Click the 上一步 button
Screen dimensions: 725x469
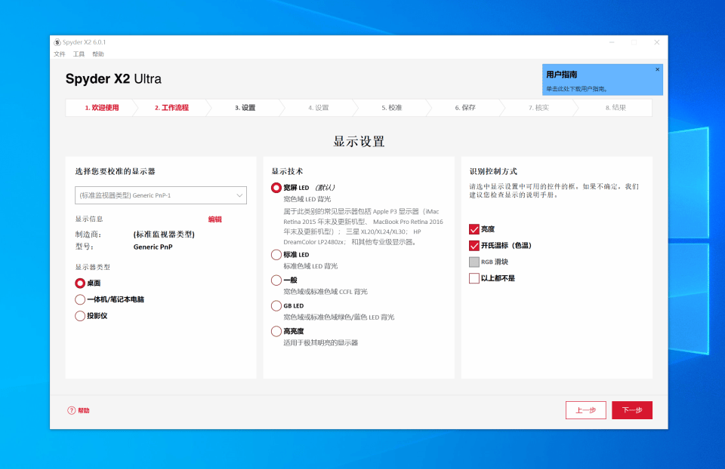click(585, 410)
